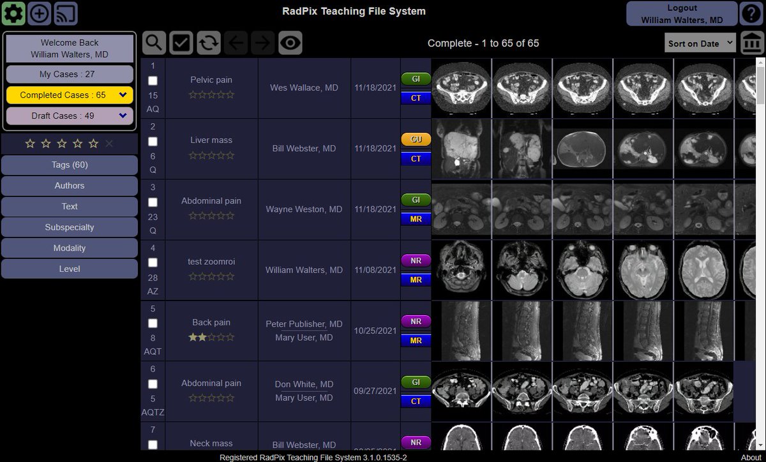Expand the Subspecialty filter
766x462 pixels.
(70, 227)
